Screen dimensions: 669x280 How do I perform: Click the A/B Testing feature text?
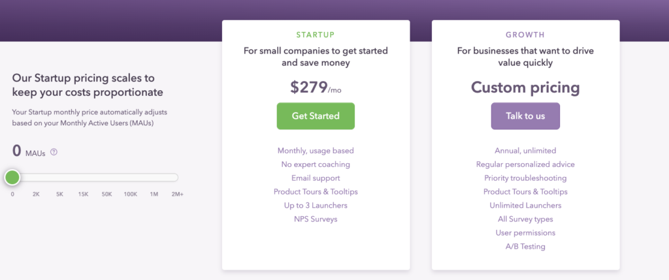coord(525,246)
